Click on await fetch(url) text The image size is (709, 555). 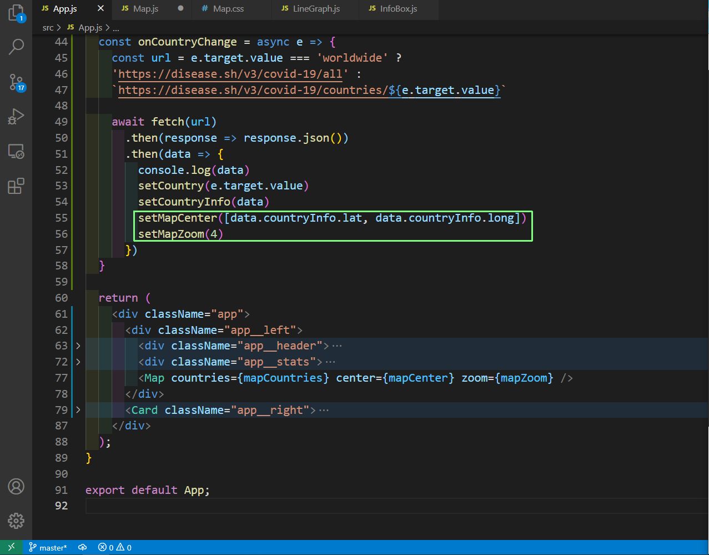(x=164, y=122)
